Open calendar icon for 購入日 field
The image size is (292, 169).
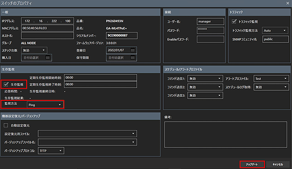coord(48,58)
